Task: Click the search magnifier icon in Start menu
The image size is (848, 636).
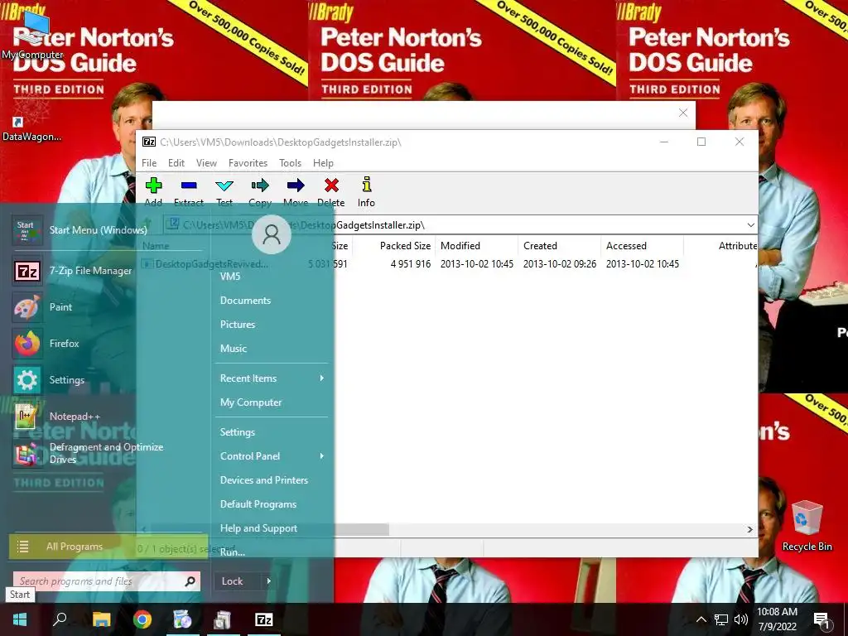Action: click(x=190, y=581)
